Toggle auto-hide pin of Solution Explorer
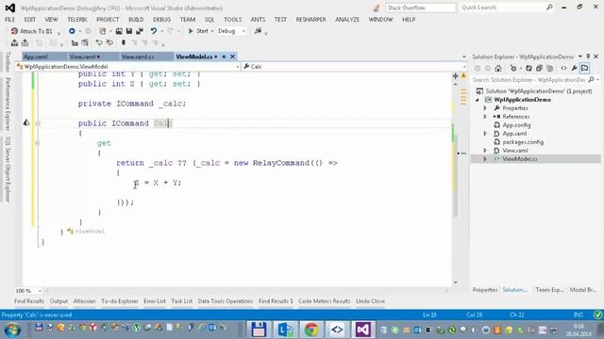604x339 pixels. pyautogui.click(x=588, y=56)
